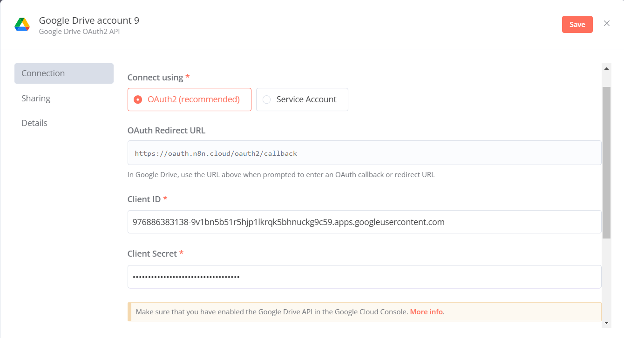Click the title Google Drive account 9
Image resolution: width=624 pixels, height=338 pixels.
89,20
